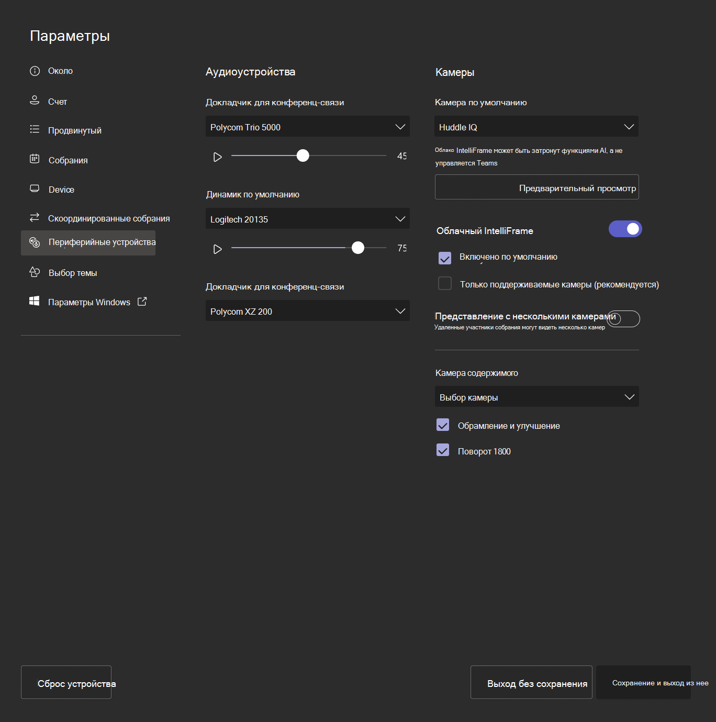716x722 pixels.
Task: Click the calendar icon beside Собрания
Action: click(x=35, y=159)
